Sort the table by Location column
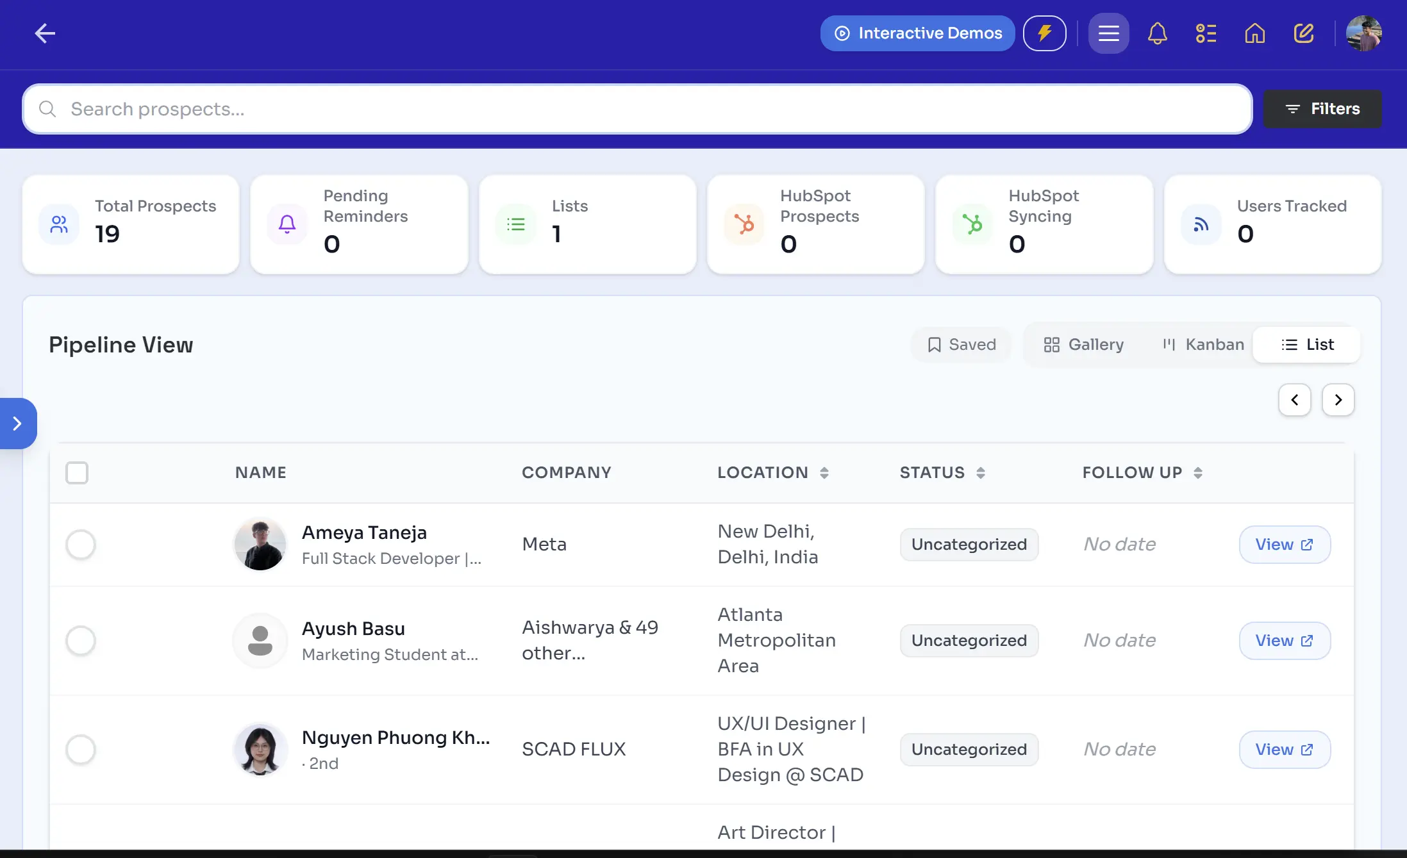This screenshot has width=1407, height=858. (824, 472)
